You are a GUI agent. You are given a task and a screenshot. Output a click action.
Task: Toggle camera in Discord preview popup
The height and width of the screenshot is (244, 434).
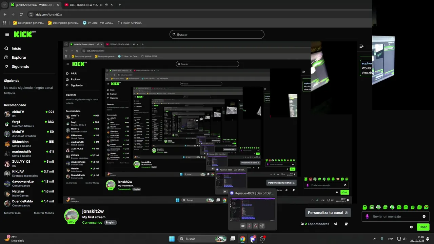coord(243,226)
